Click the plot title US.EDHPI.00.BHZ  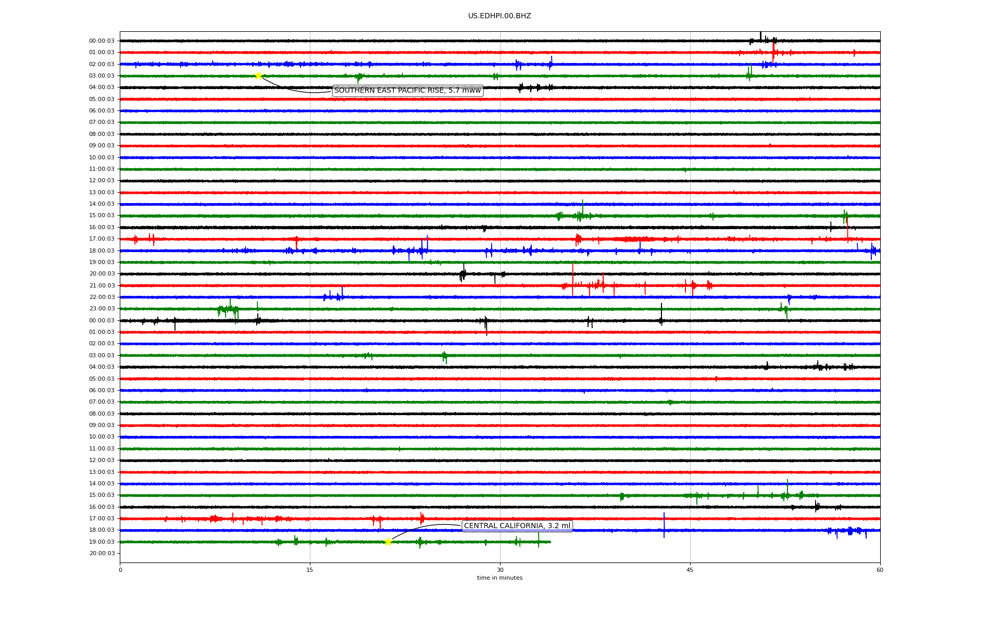coord(499,16)
